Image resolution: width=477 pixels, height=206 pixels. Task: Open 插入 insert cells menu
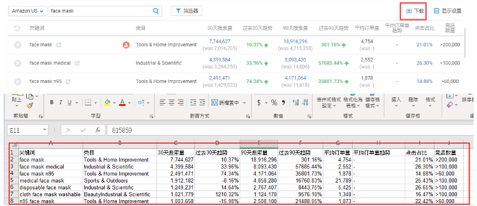(x=396, y=102)
